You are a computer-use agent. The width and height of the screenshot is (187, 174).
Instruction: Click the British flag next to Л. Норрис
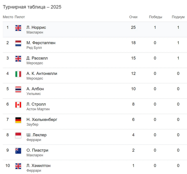(18, 28)
